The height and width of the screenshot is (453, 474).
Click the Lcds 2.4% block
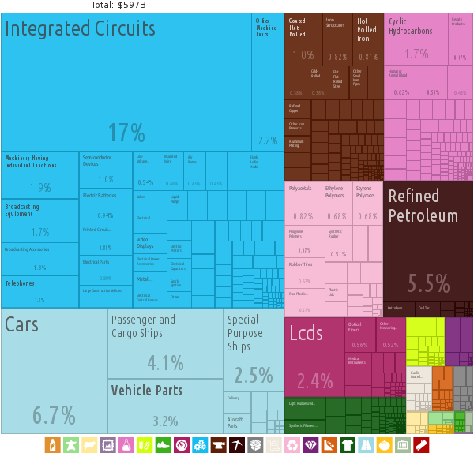(x=314, y=357)
